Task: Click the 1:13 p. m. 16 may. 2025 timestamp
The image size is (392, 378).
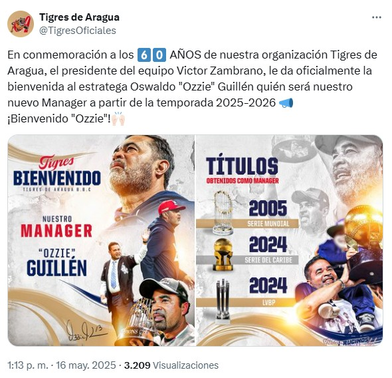Action: pos(62,365)
